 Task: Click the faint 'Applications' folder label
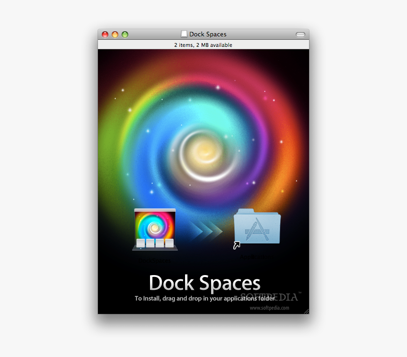(257, 257)
